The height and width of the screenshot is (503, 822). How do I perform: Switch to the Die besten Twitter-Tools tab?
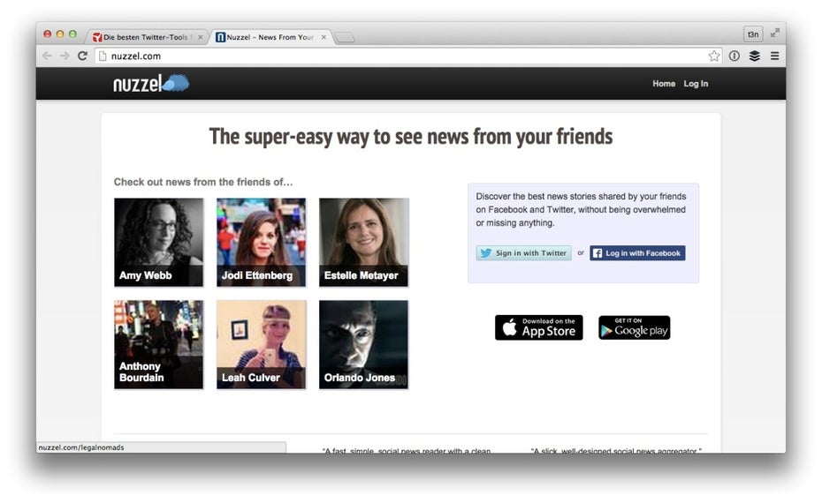coord(148,37)
